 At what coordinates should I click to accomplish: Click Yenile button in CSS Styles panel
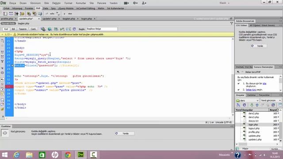(x=258, y=46)
